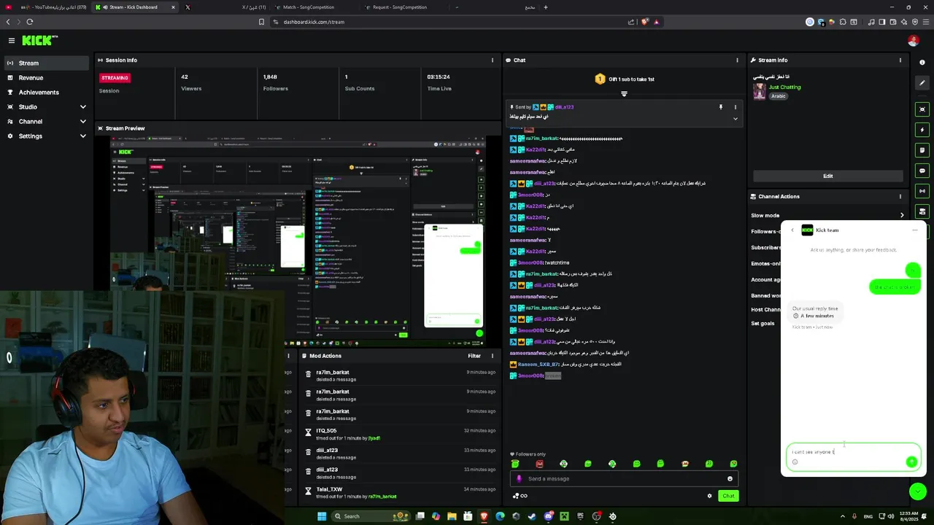The image size is (934, 525).
Task: Click the Arabic language tag
Action: coord(779,96)
